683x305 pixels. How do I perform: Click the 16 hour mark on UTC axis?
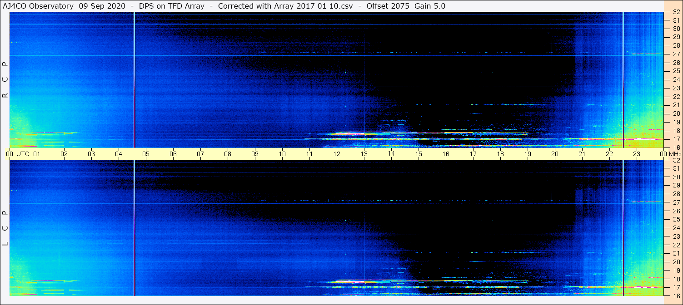tap(446, 154)
